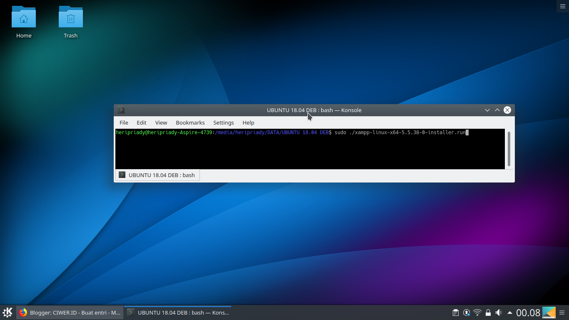The width and height of the screenshot is (569, 320).
Task: Open the audio volume tray icon
Action: coord(499,312)
